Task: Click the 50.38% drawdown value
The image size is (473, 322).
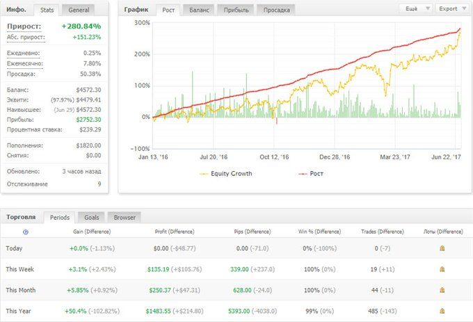Action: tap(90, 74)
